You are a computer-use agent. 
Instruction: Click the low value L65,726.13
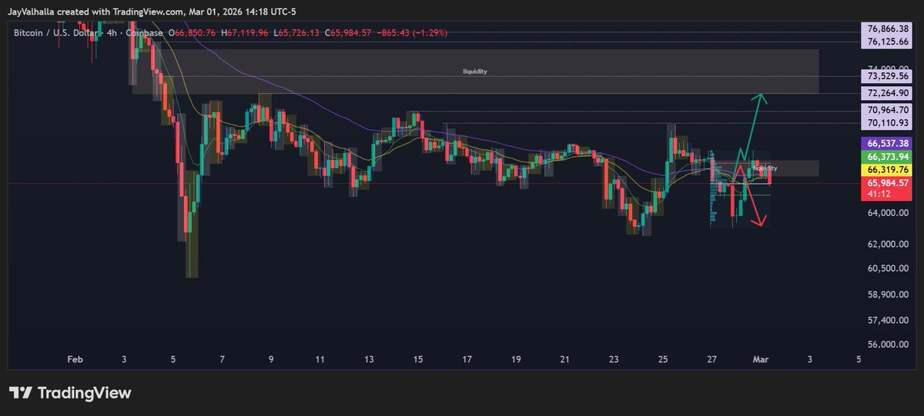click(296, 33)
